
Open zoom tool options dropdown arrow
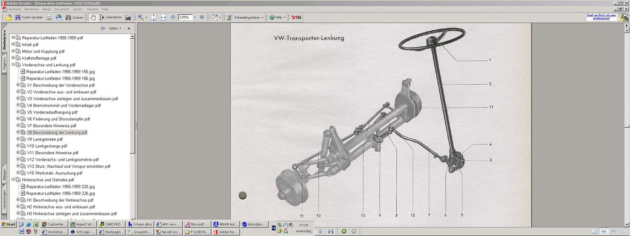point(146,17)
